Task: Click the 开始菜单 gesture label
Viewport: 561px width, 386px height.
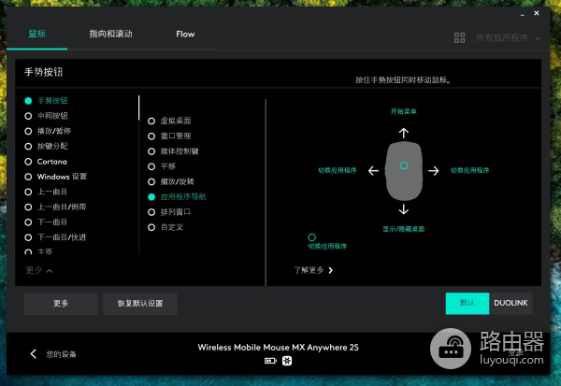Action: point(404,111)
